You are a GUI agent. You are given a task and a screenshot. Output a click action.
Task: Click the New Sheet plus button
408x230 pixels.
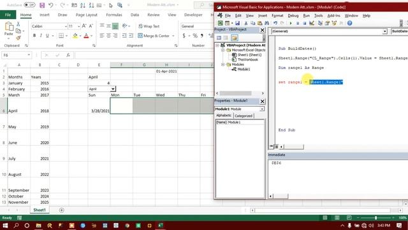61,210
